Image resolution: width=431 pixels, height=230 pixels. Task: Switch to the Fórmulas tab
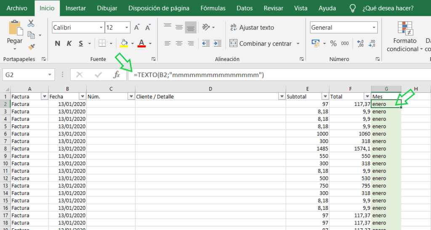[x=213, y=8]
